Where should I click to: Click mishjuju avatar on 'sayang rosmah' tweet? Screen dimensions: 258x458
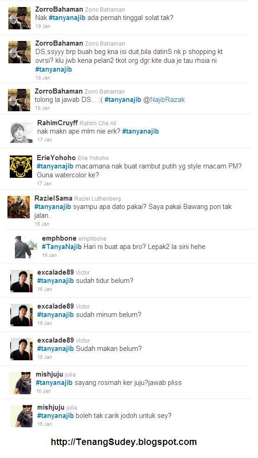pos(20,383)
